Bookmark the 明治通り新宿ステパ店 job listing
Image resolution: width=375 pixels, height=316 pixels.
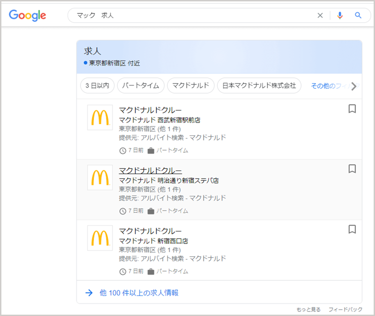[352, 169]
